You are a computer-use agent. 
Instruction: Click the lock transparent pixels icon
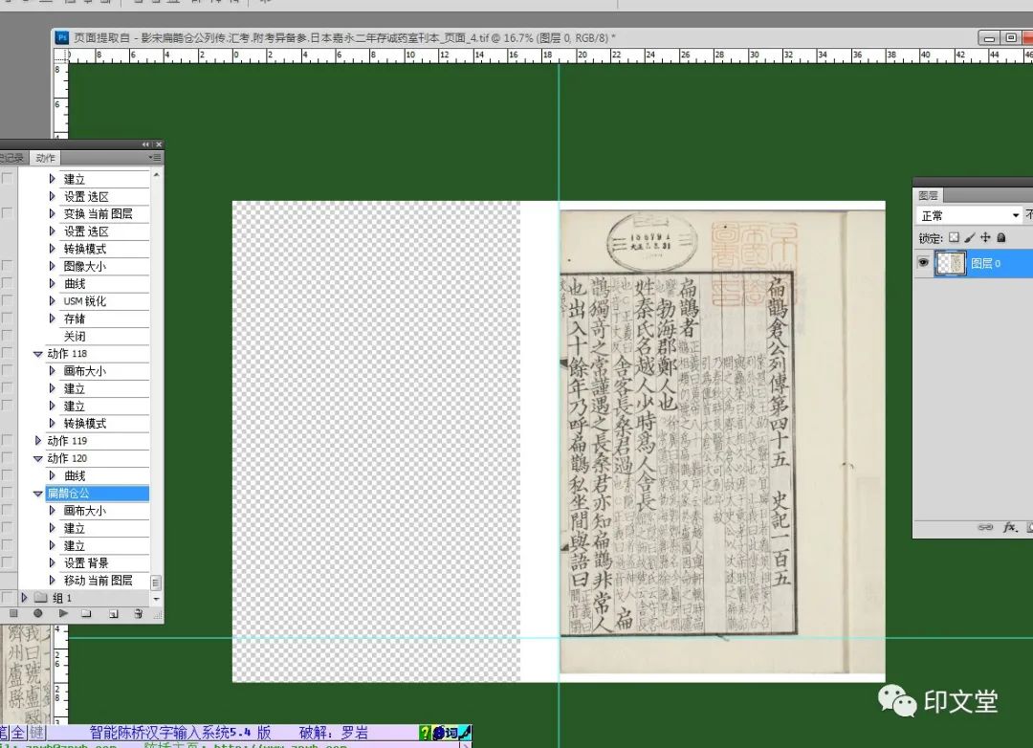click(x=954, y=237)
